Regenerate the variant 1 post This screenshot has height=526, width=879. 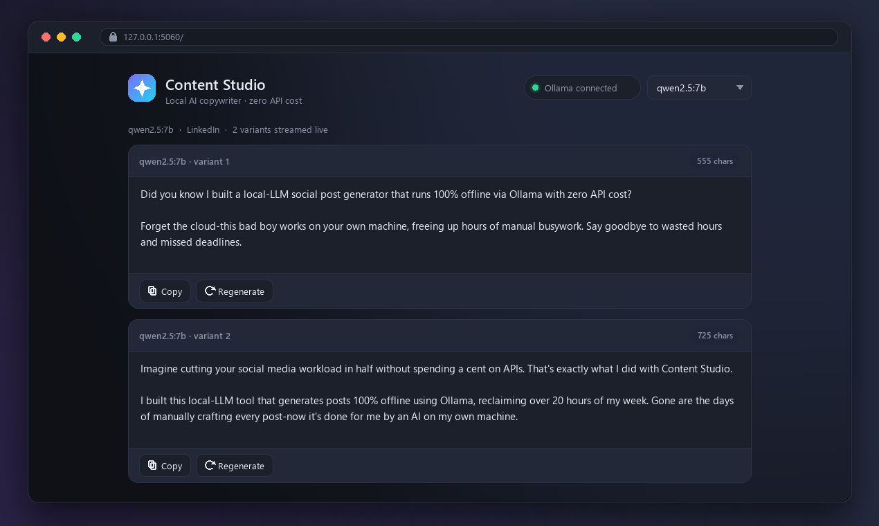tap(235, 291)
